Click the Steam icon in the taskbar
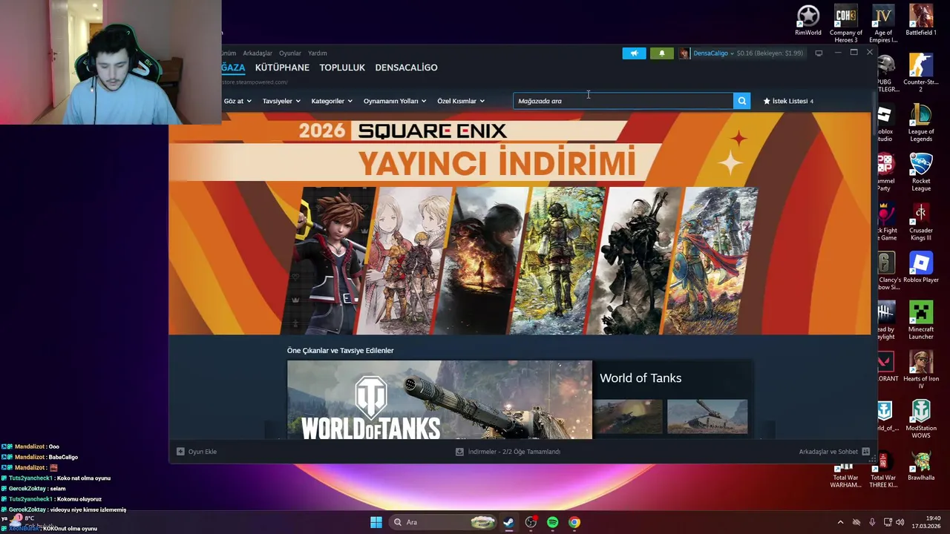The height and width of the screenshot is (534, 950). click(x=508, y=522)
